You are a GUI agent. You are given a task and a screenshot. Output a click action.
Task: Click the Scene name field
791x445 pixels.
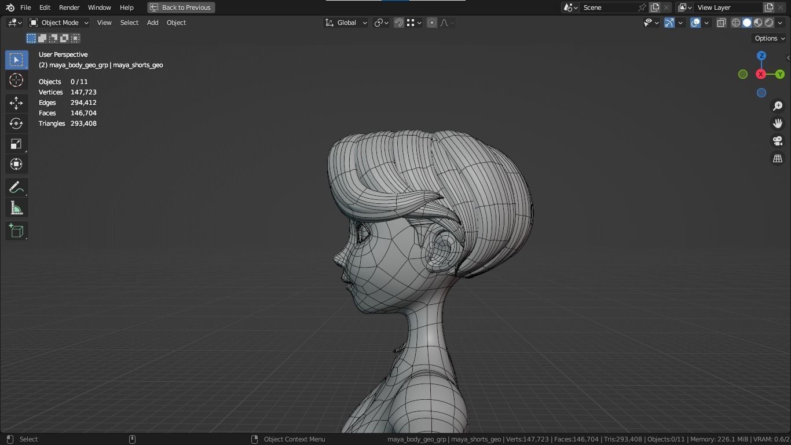click(x=608, y=8)
